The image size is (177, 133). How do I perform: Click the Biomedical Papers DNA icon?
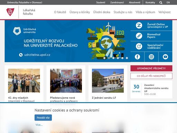point(139,36)
